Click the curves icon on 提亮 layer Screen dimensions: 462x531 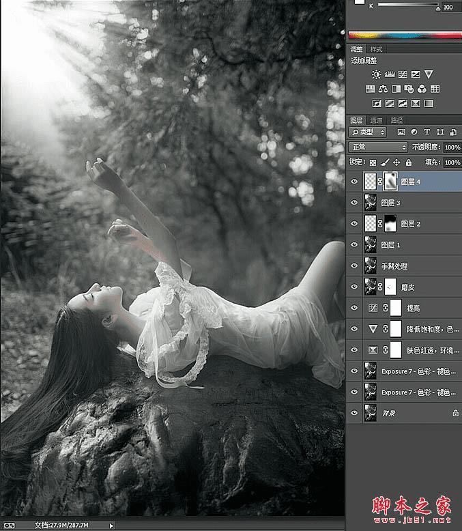[x=373, y=308]
